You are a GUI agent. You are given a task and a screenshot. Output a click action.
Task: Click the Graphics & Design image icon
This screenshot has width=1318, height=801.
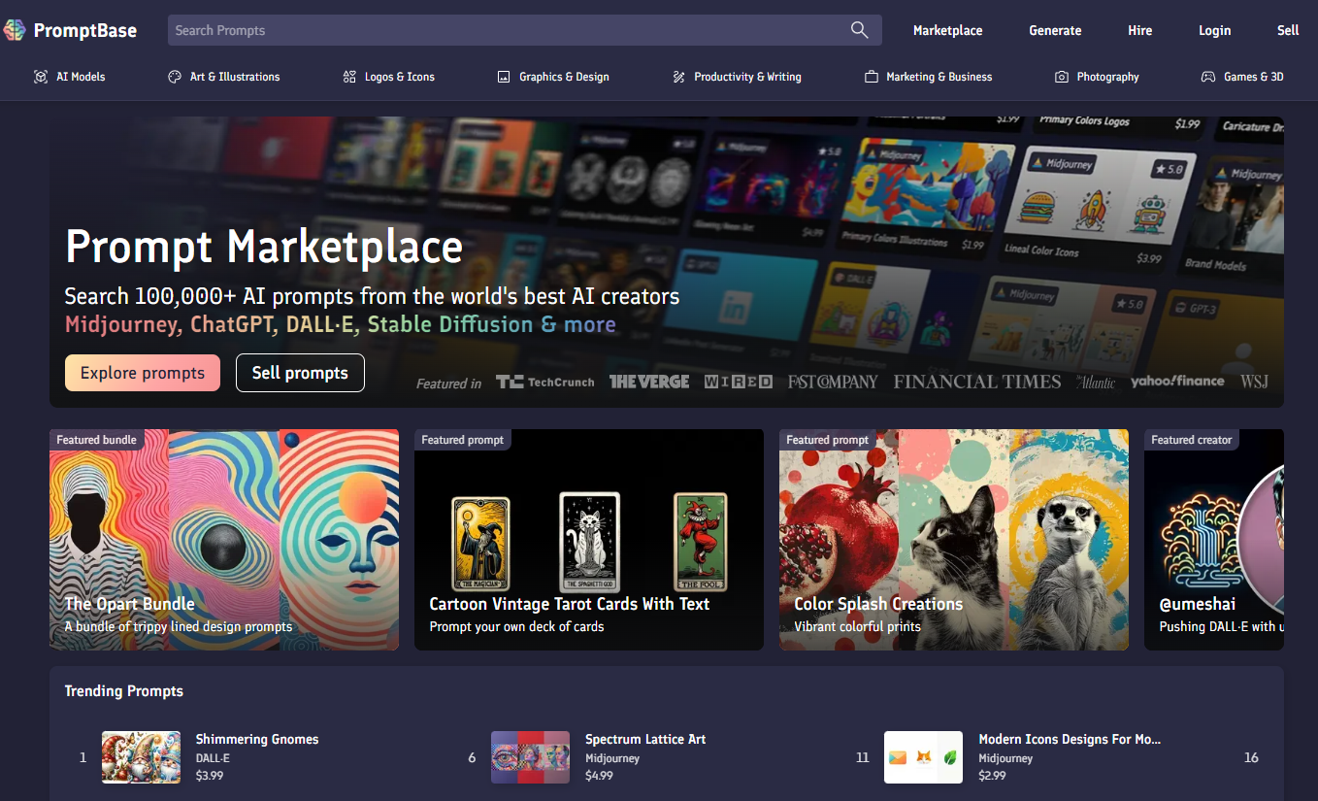[504, 77]
